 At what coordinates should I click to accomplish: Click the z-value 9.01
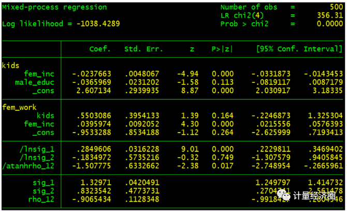(190, 149)
